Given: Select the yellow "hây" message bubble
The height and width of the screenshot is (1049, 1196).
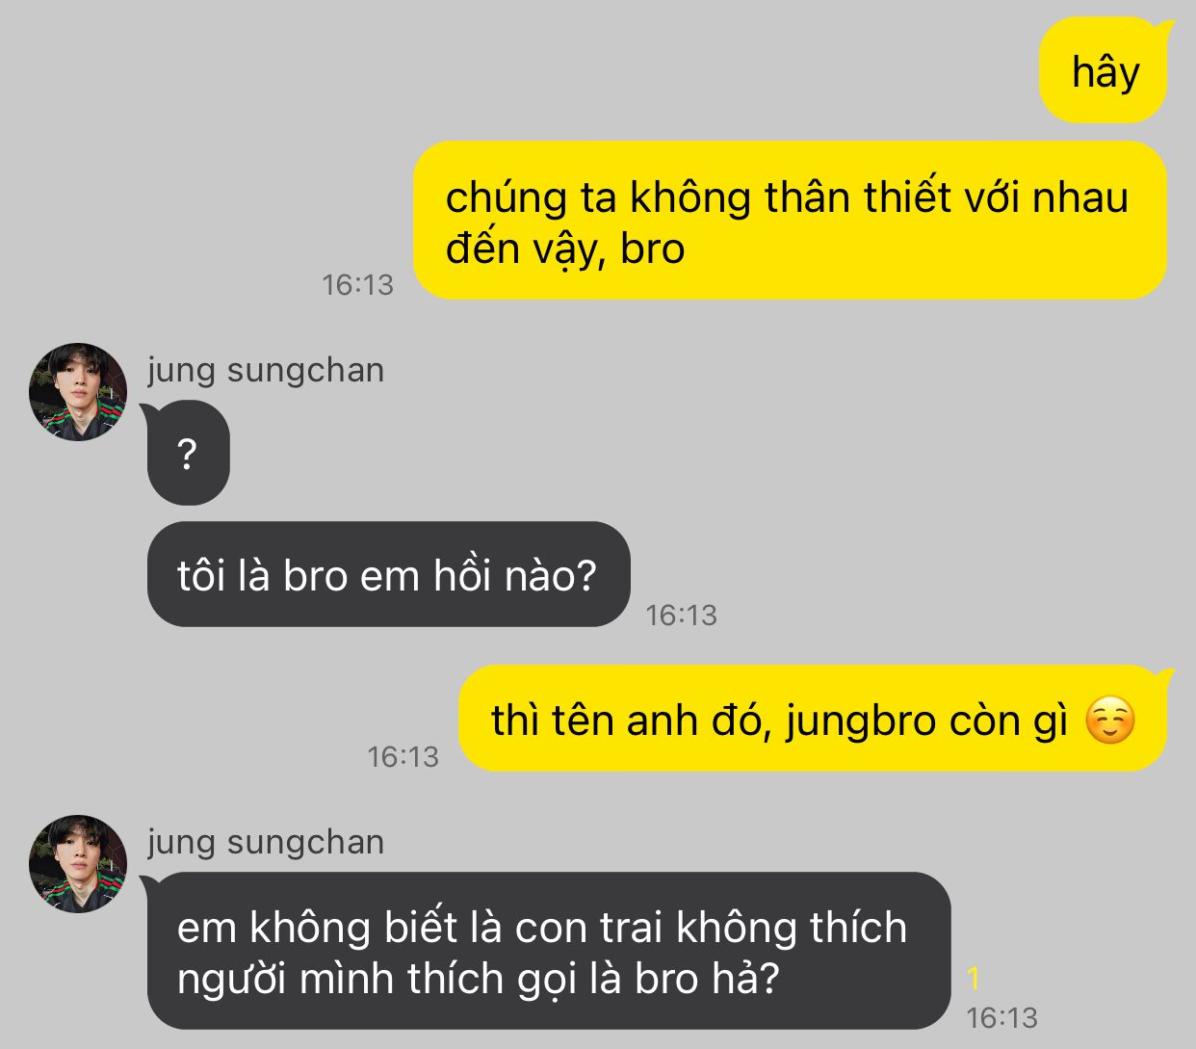Looking at the screenshot, I should tap(1104, 71).
